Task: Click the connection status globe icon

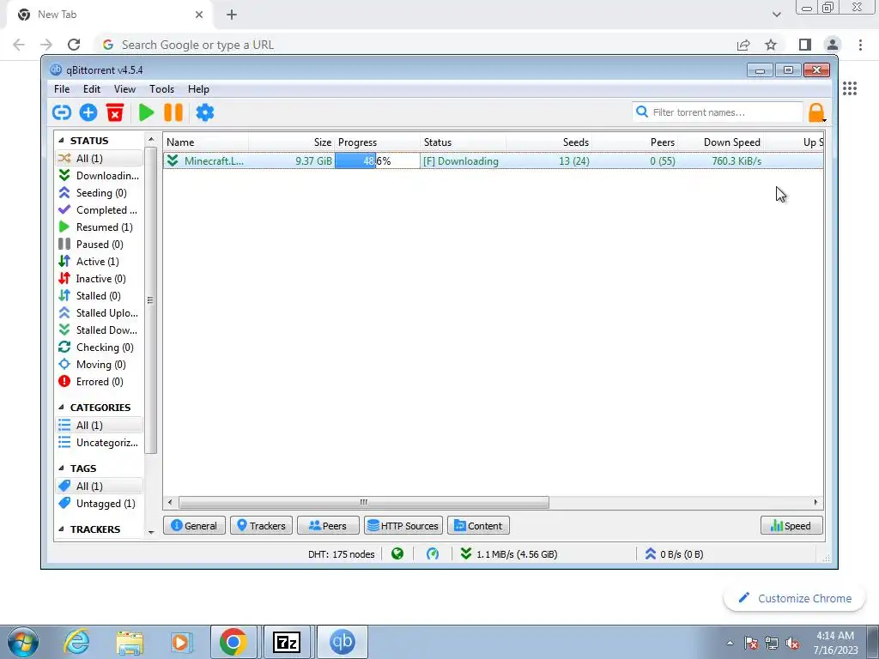Action: click(x=397, y=554)
